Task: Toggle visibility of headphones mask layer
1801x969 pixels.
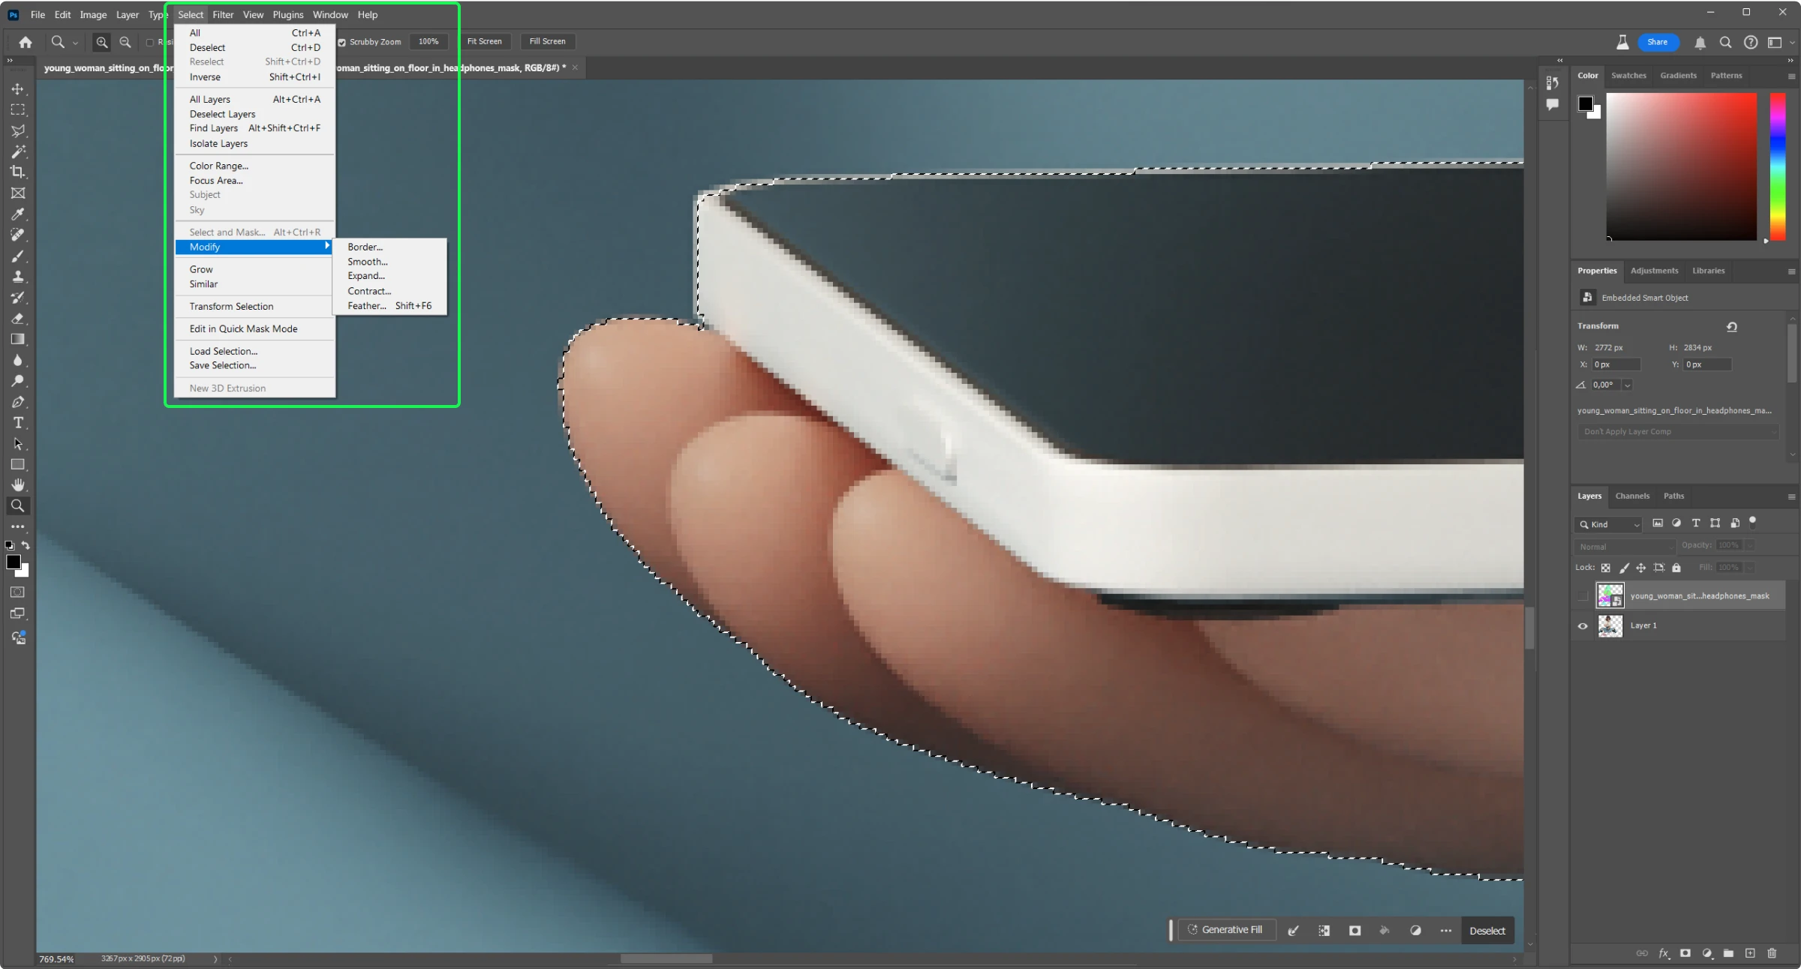Action: click(1581, 594)
